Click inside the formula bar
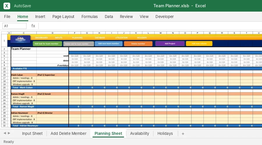The height and width of the screenshot is (145, 262). coord(151,26)
